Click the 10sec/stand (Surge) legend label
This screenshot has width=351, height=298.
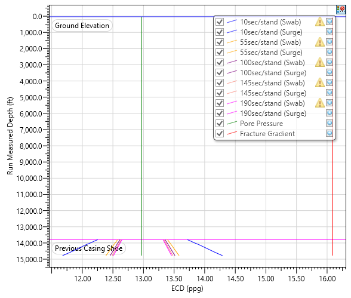(271, 32)
